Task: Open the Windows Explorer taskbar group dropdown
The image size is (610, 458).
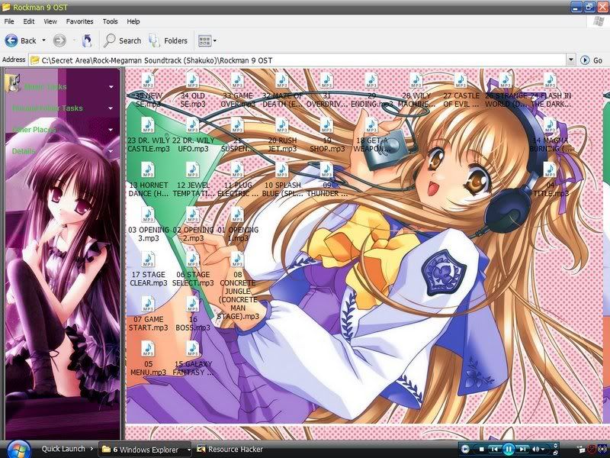Action: click(x=189, y=450)
